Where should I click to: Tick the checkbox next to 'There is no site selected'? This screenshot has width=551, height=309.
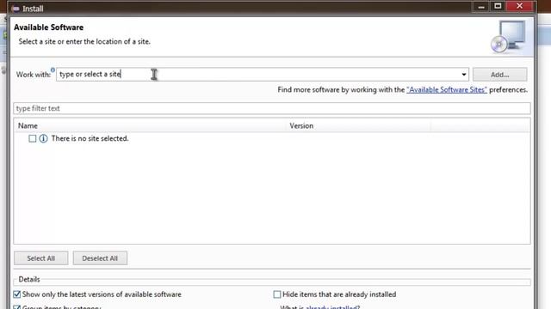point(33,139)
